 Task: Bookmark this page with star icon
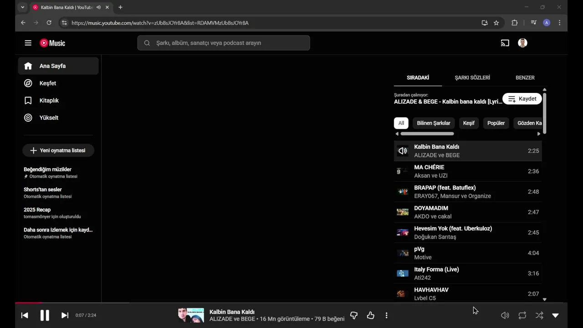click(x=496, y=23)
